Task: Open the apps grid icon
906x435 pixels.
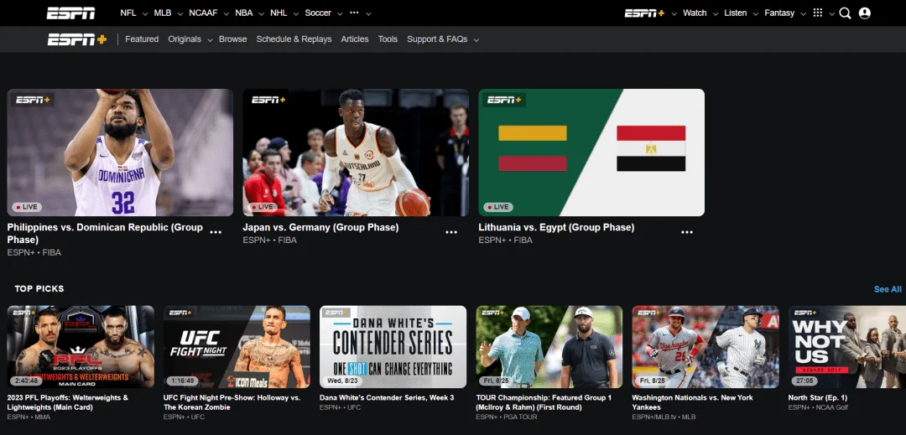Action: [818, 13]
